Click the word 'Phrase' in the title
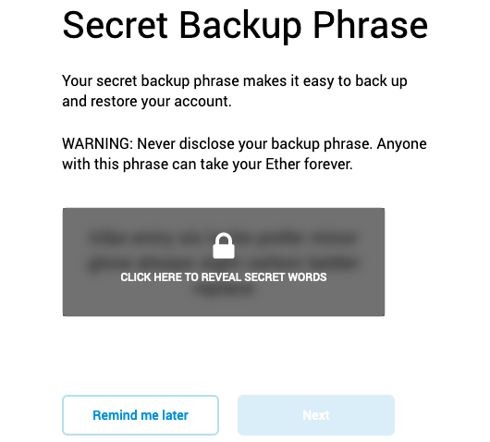This screenshot has width=490, height=442. (370, 26)
